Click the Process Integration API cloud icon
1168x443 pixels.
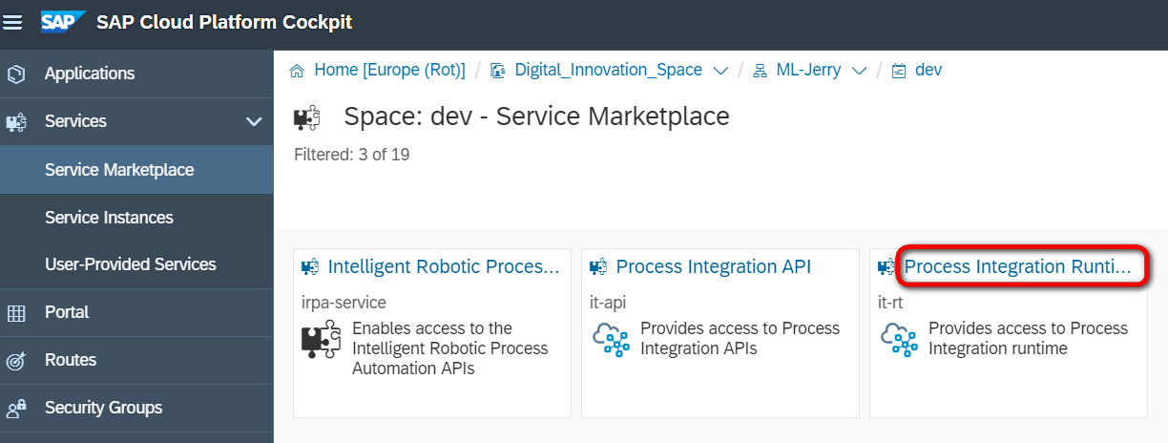coord(611,339)
